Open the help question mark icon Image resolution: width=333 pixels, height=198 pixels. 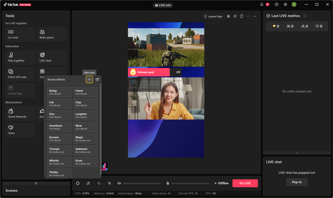pyautogui.click(x=277, y=4)
